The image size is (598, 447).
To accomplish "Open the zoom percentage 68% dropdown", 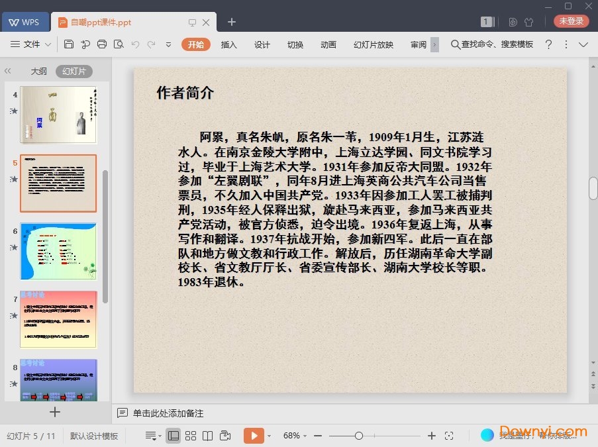I will point(295,436).
